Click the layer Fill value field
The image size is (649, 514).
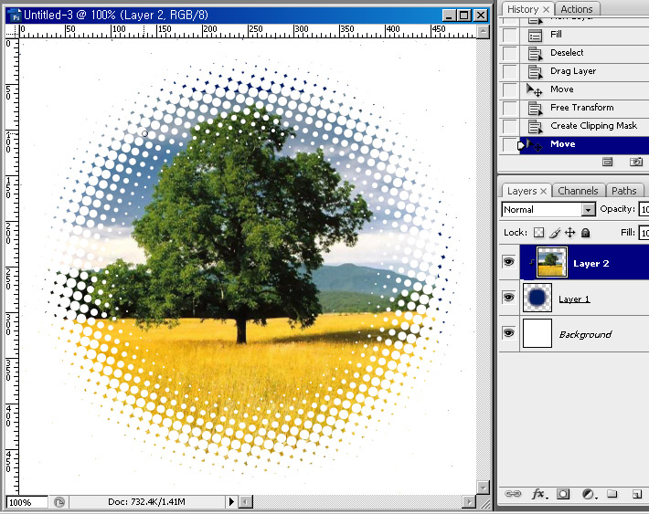[644, 233]
